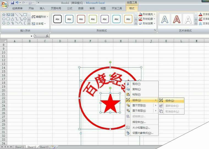This screenshot has height=149, width=209.
Task: Apply the blue outline WordArt A style
Action: (165, 20)
